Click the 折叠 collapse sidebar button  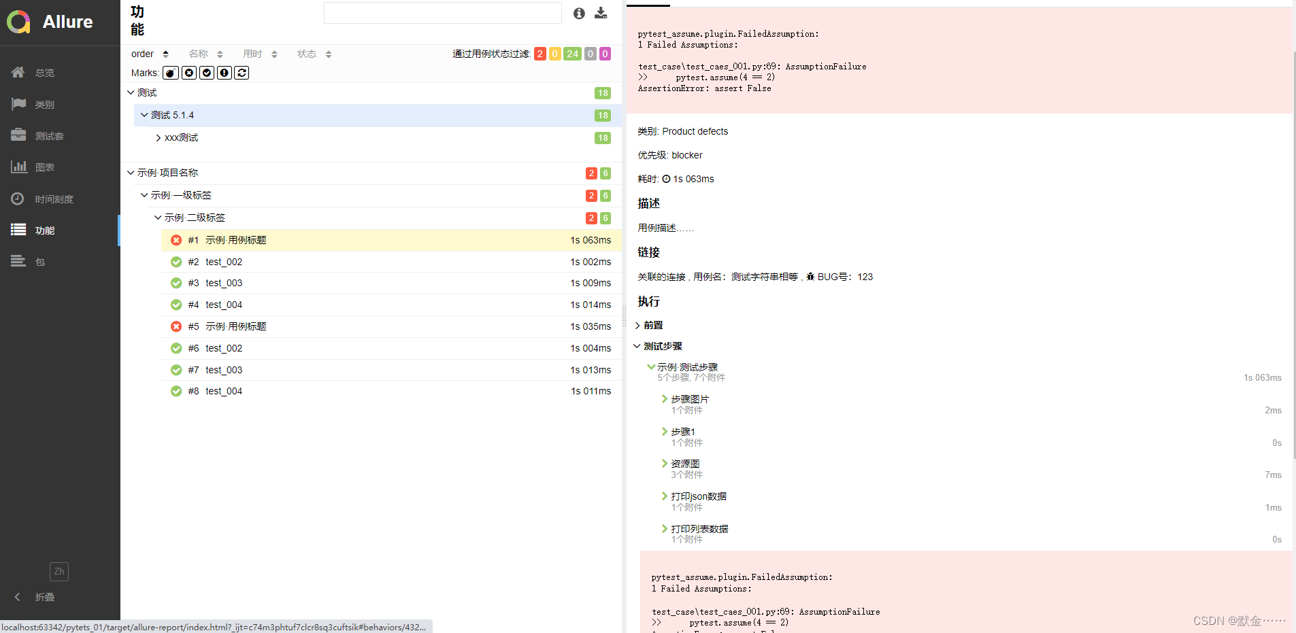click(x=39, y=597)
